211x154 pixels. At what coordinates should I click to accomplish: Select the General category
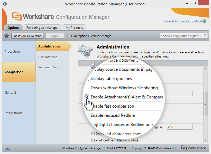coord(19,92)
